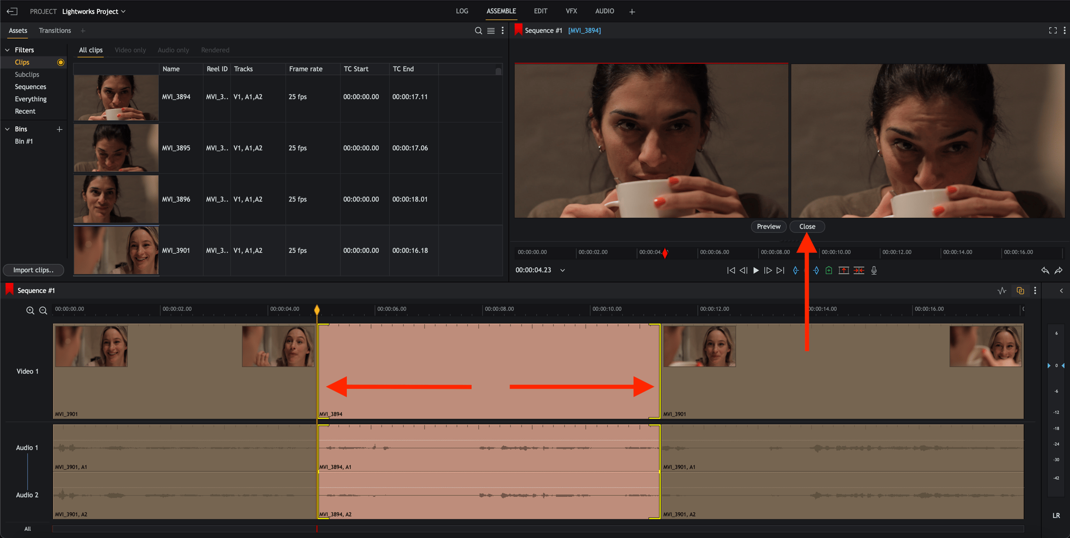Image resolution: width=1070 pixels, height=538 pixels.
Task: Click the Preview button under the viewer
Action: pyautogui.click(x=768, y=226)
